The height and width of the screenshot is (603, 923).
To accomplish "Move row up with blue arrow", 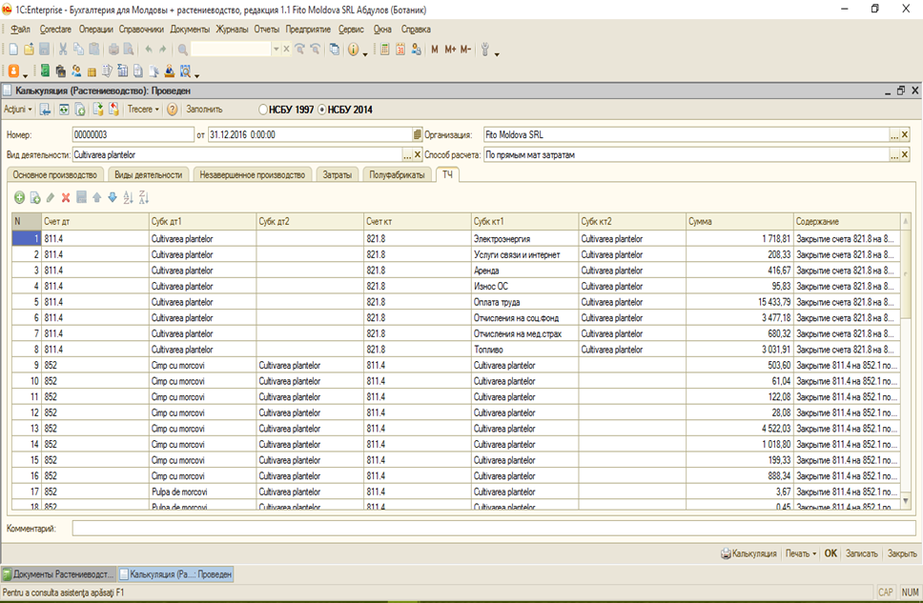I will 97,198.
